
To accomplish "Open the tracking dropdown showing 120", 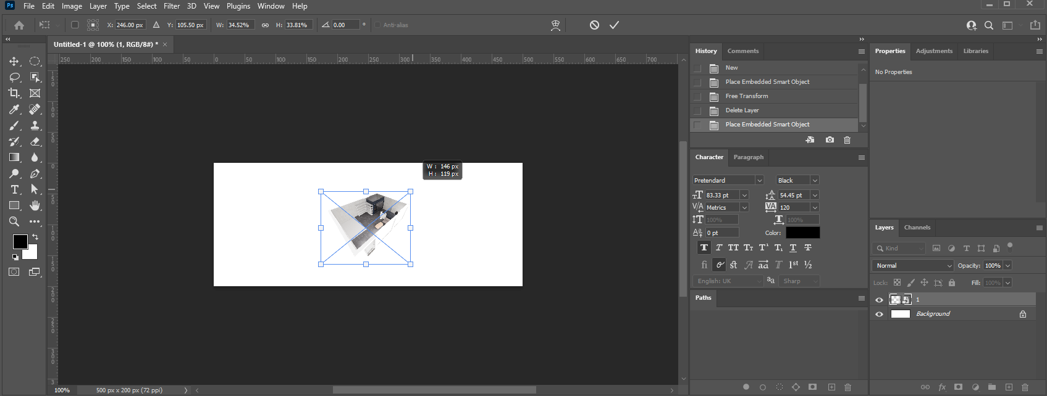I will (814, 207).
